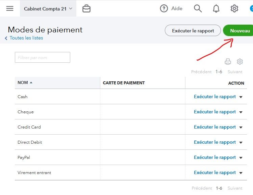Run the report for Credit Card

pyautogui.click(x=214, y=127)
